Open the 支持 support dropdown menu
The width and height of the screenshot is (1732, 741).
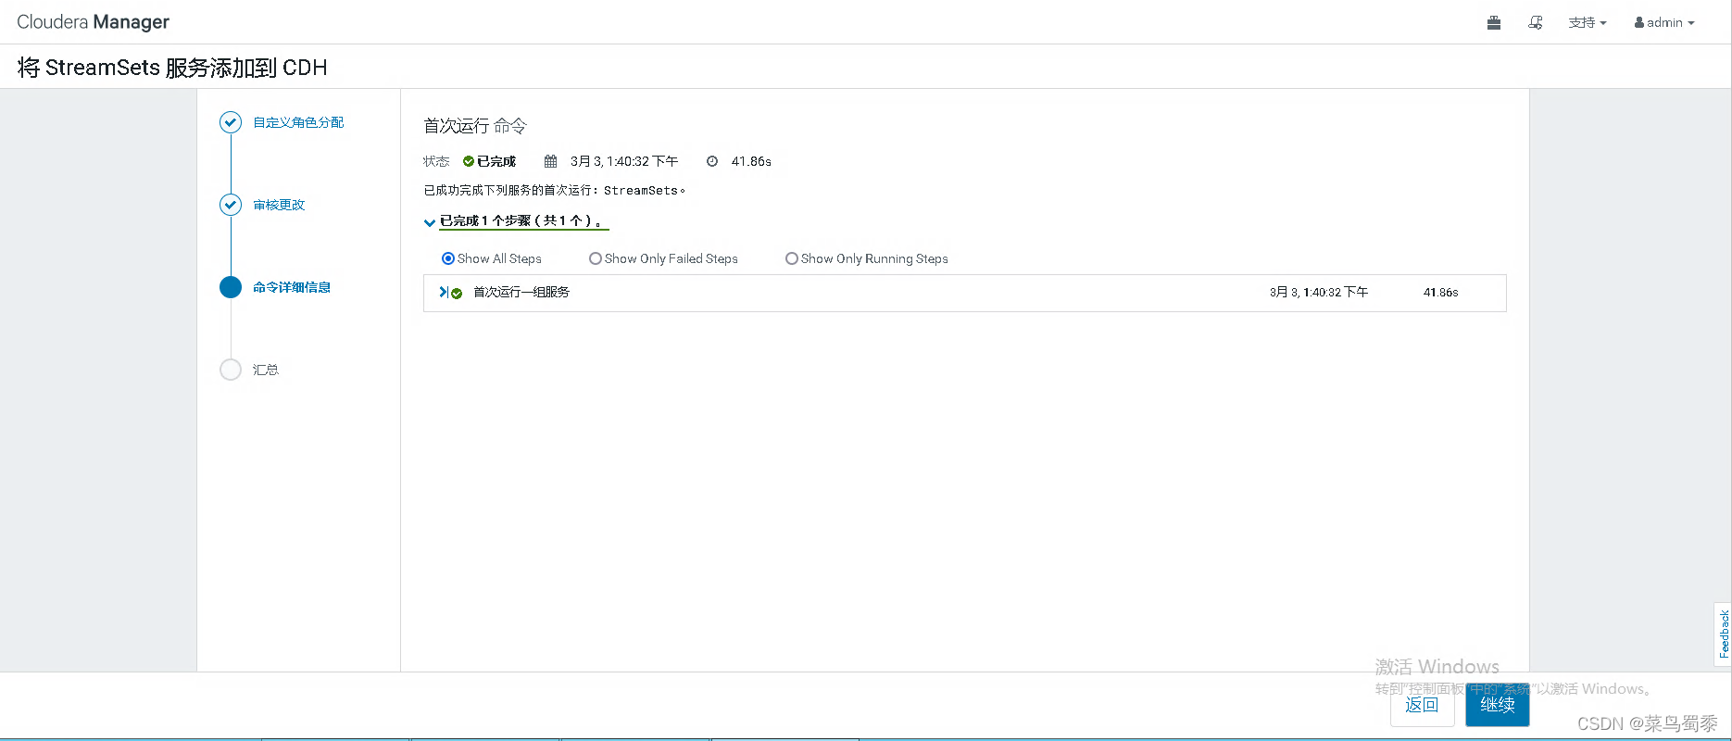coord(1588,22)
